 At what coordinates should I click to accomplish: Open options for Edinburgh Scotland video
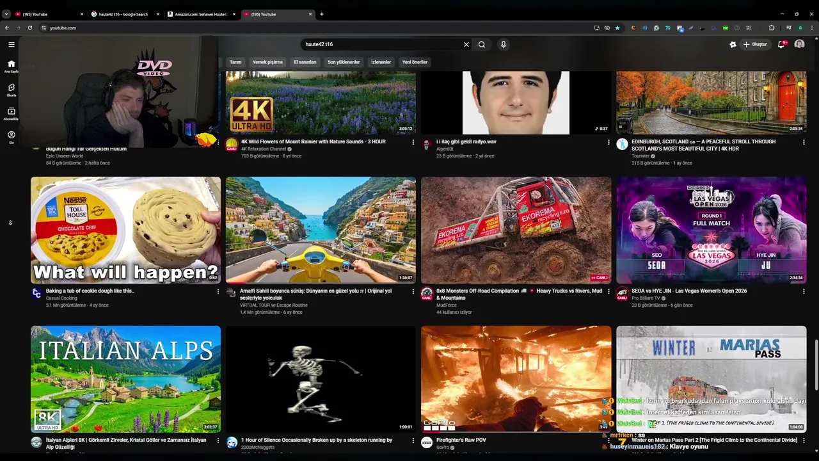point(804,142)
